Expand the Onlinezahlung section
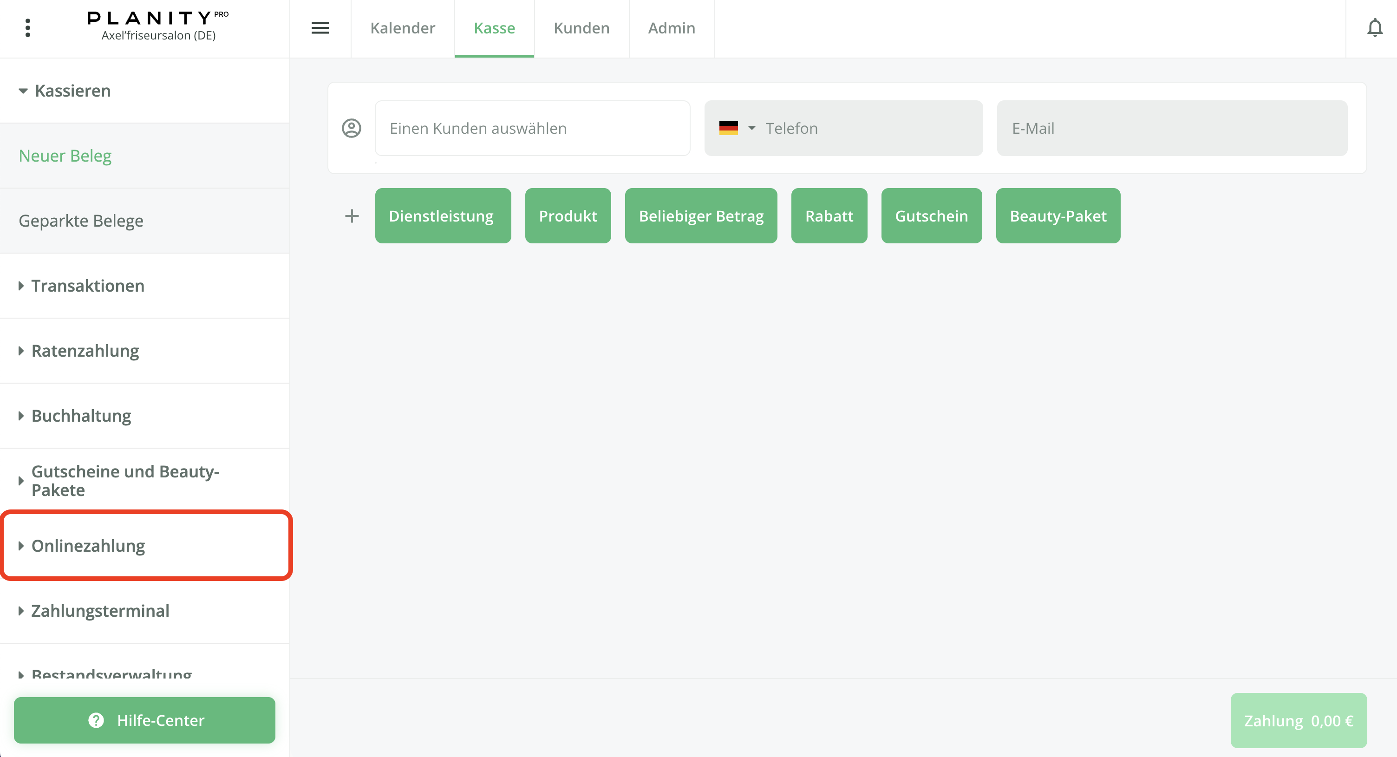Image resolution: width=1397 pixels, height=757 pixels. click(87, 546)
